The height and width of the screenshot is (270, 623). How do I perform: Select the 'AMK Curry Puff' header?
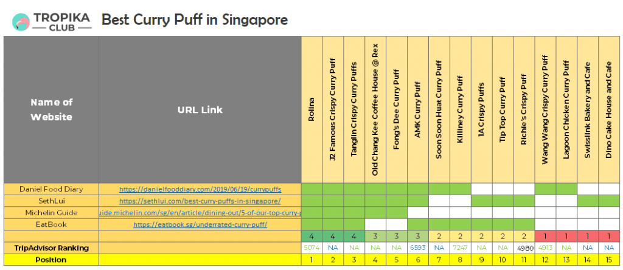[x=418, y=109]
